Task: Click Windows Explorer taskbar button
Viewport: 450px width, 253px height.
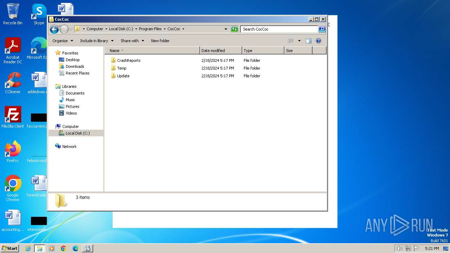Action: pos(40,248)
